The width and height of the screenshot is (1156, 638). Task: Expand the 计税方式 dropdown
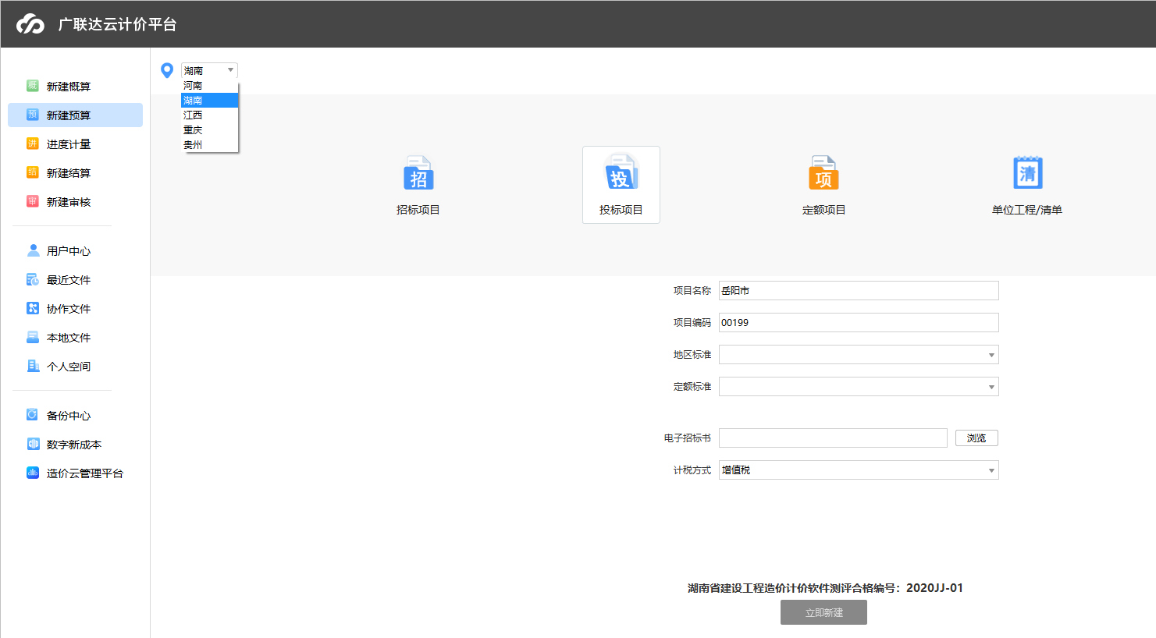pyautogui.click(x=991, y=470)
